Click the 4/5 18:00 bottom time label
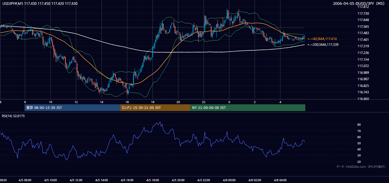The width and height of the screenshot is (389, 183). 152,180
